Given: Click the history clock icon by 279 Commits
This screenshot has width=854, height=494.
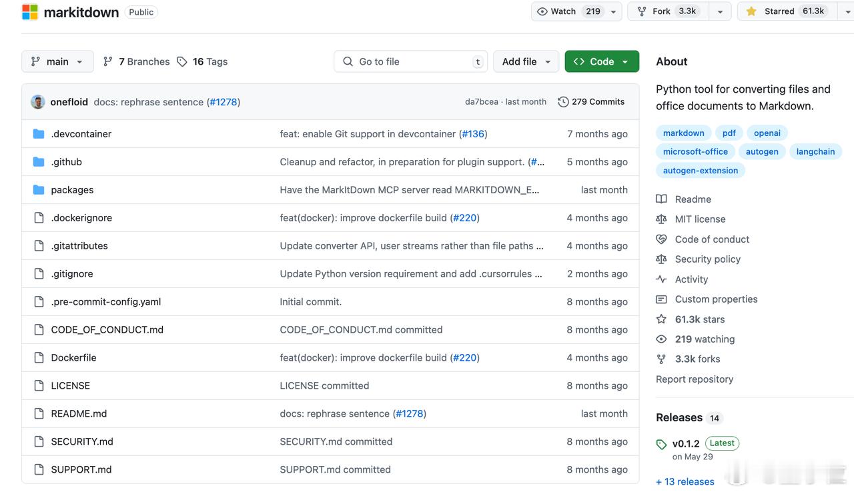Looking at the screenshot, I should [563, 102].
